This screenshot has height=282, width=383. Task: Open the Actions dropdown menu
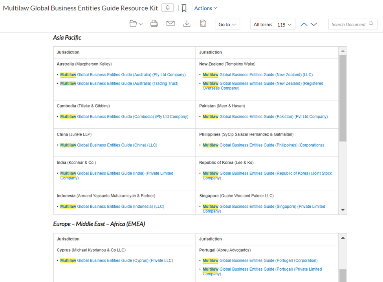[206, 8]
